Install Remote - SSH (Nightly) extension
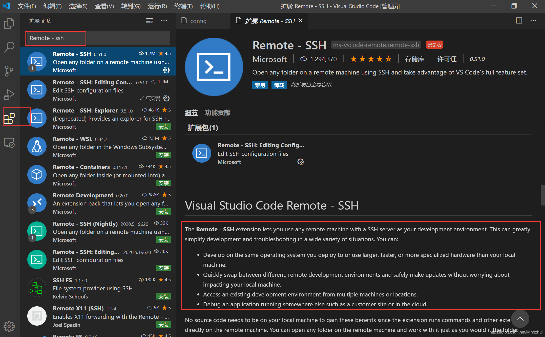Screen dimensions: 545x337 pyautogui.click(x=163, y=239)
